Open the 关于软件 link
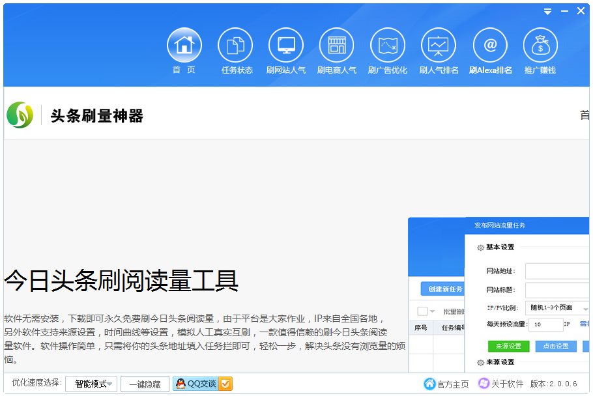This screenshot has width=593, height=398. [x=507, y=384]
